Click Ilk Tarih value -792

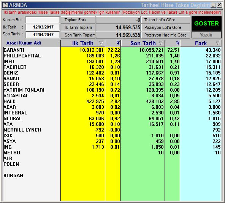pyautogui.click(x=99, y=130)
